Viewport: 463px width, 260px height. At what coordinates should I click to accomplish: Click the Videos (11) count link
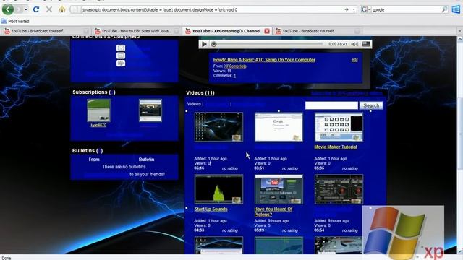(210, 93)
